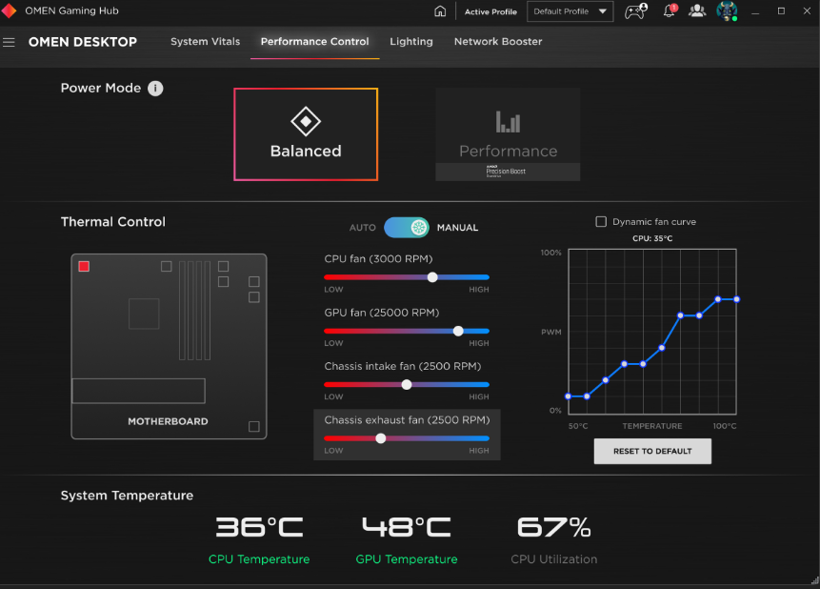Screen dimensions: 820x589
Task: Click the first fan curve point at 50°C
Action: pos(568,396)
